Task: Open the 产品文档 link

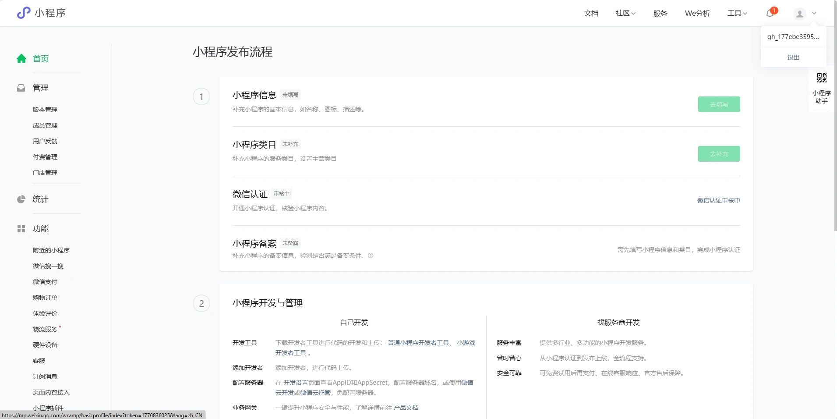Action: (x=406, y=408)
